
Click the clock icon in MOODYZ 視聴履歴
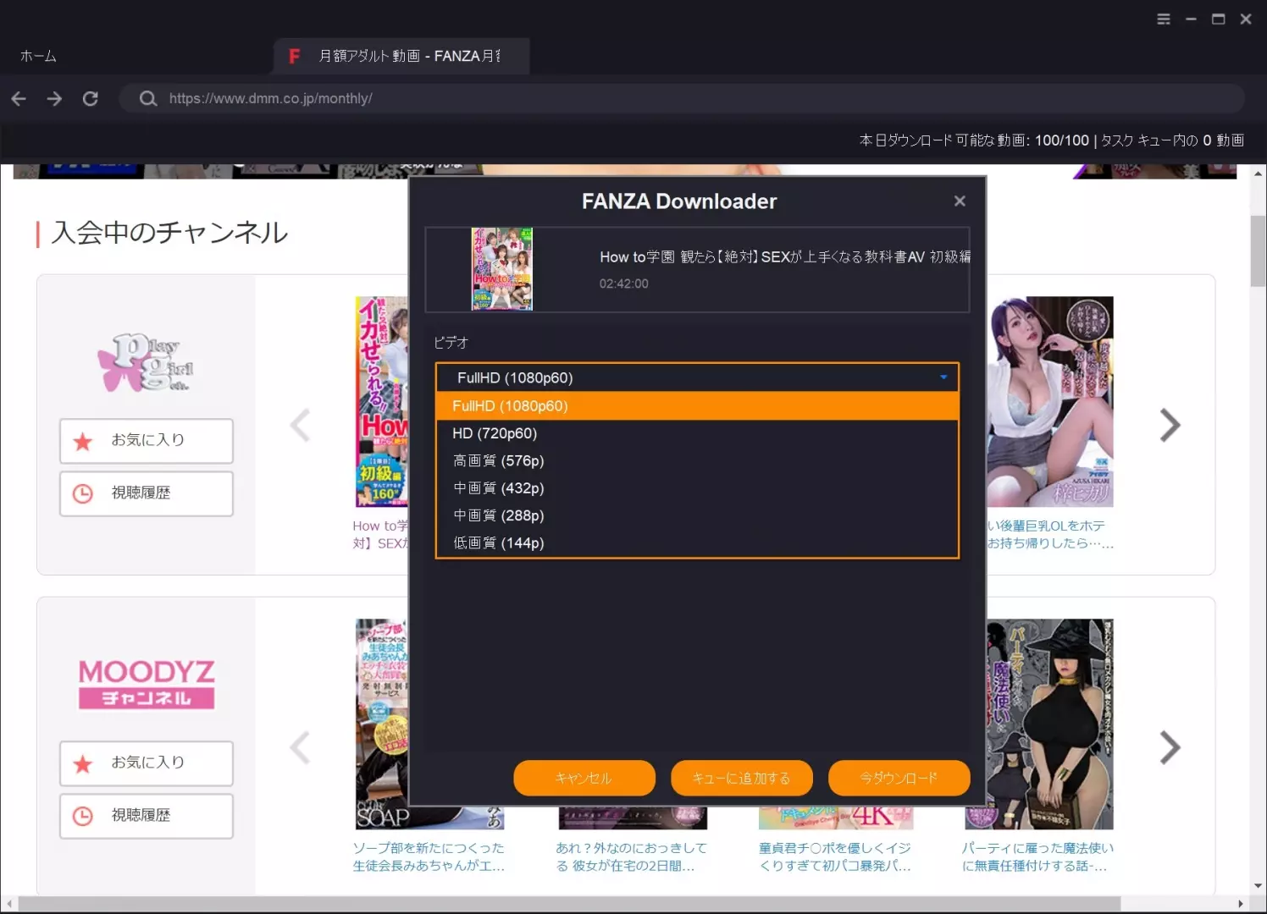pos(83,816)
